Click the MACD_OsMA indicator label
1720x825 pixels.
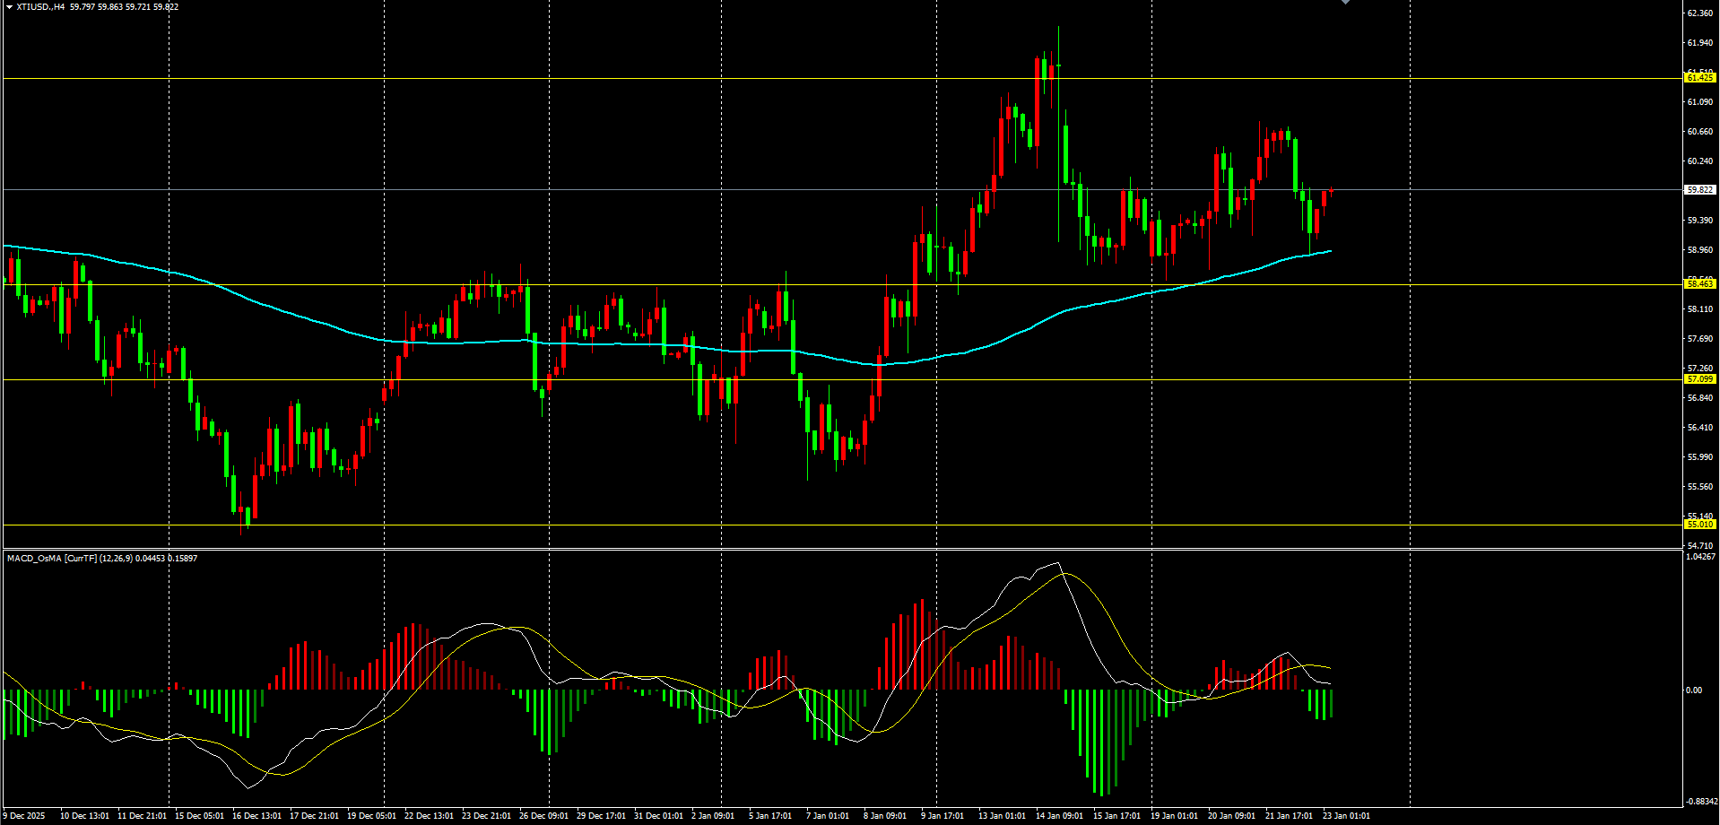click(x=34, y=559)
